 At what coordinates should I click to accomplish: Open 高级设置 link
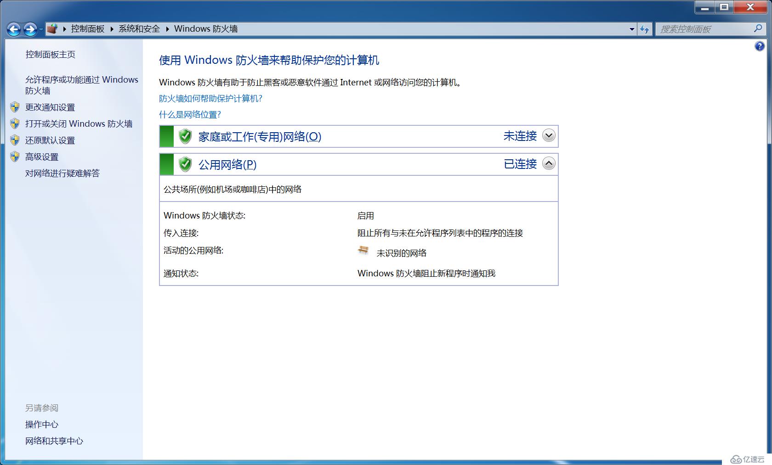click(x=42, y=157)
